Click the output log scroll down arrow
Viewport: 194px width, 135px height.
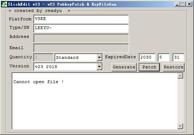point(180,126)
